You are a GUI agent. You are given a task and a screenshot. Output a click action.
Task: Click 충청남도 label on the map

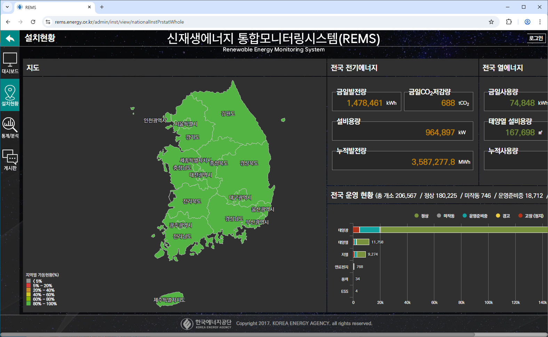coord(182,168)
